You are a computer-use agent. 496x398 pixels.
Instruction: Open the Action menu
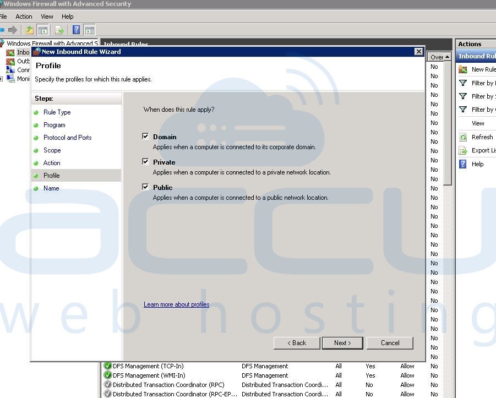click(24, 17)
